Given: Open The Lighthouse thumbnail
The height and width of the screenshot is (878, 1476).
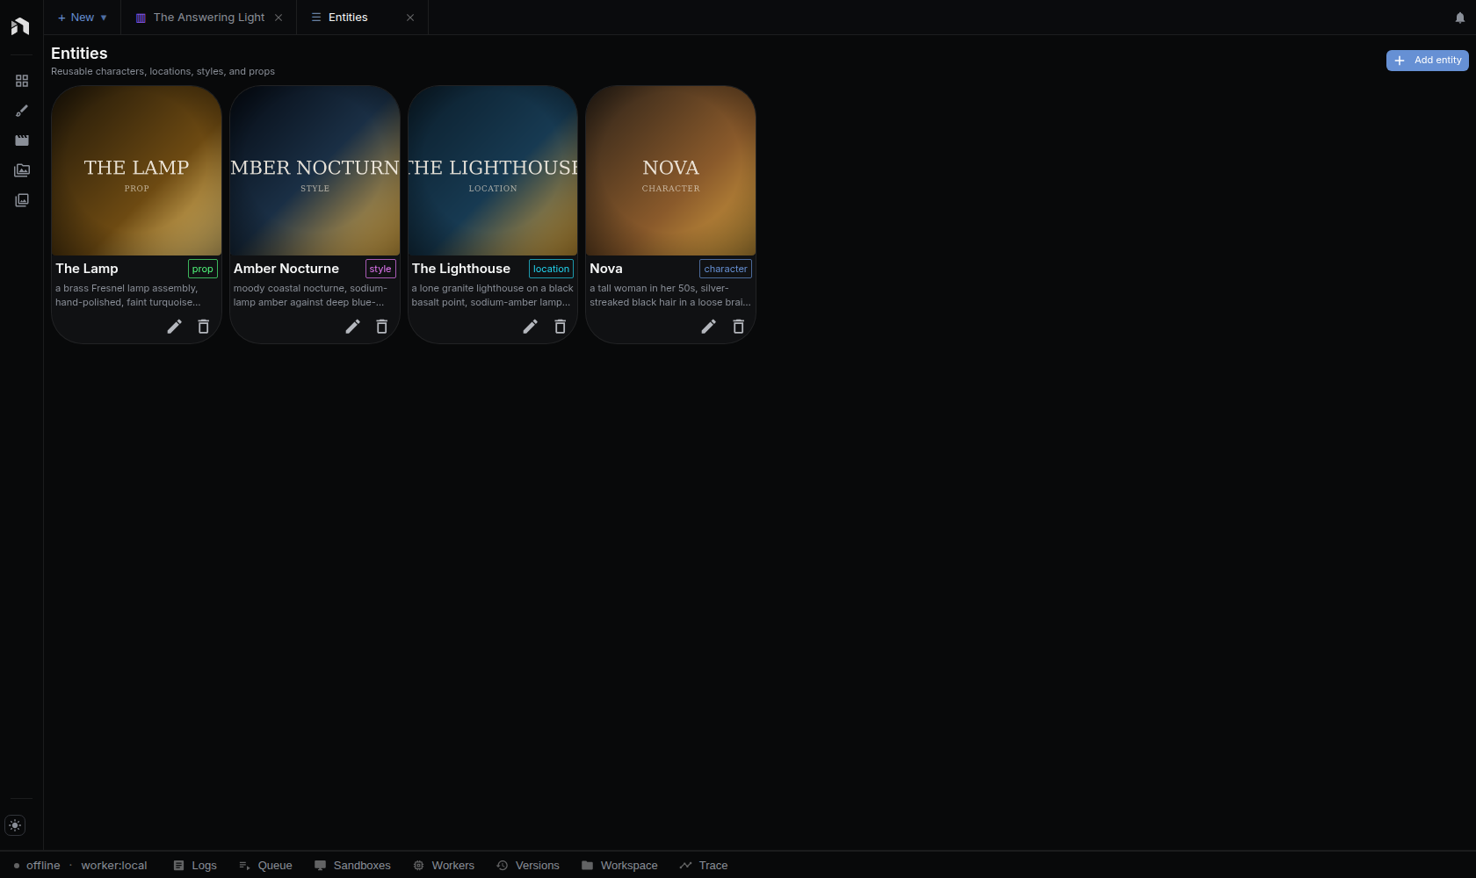Looking at the screenshot, I should [493, 170].
